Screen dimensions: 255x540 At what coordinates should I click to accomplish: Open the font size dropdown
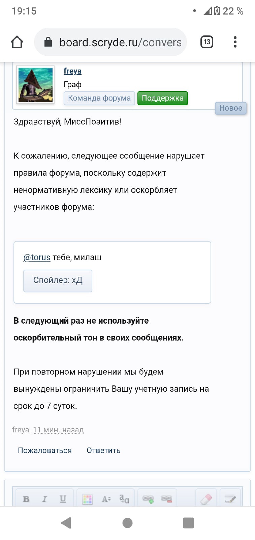pyautogui.click(x=106, y=499)
